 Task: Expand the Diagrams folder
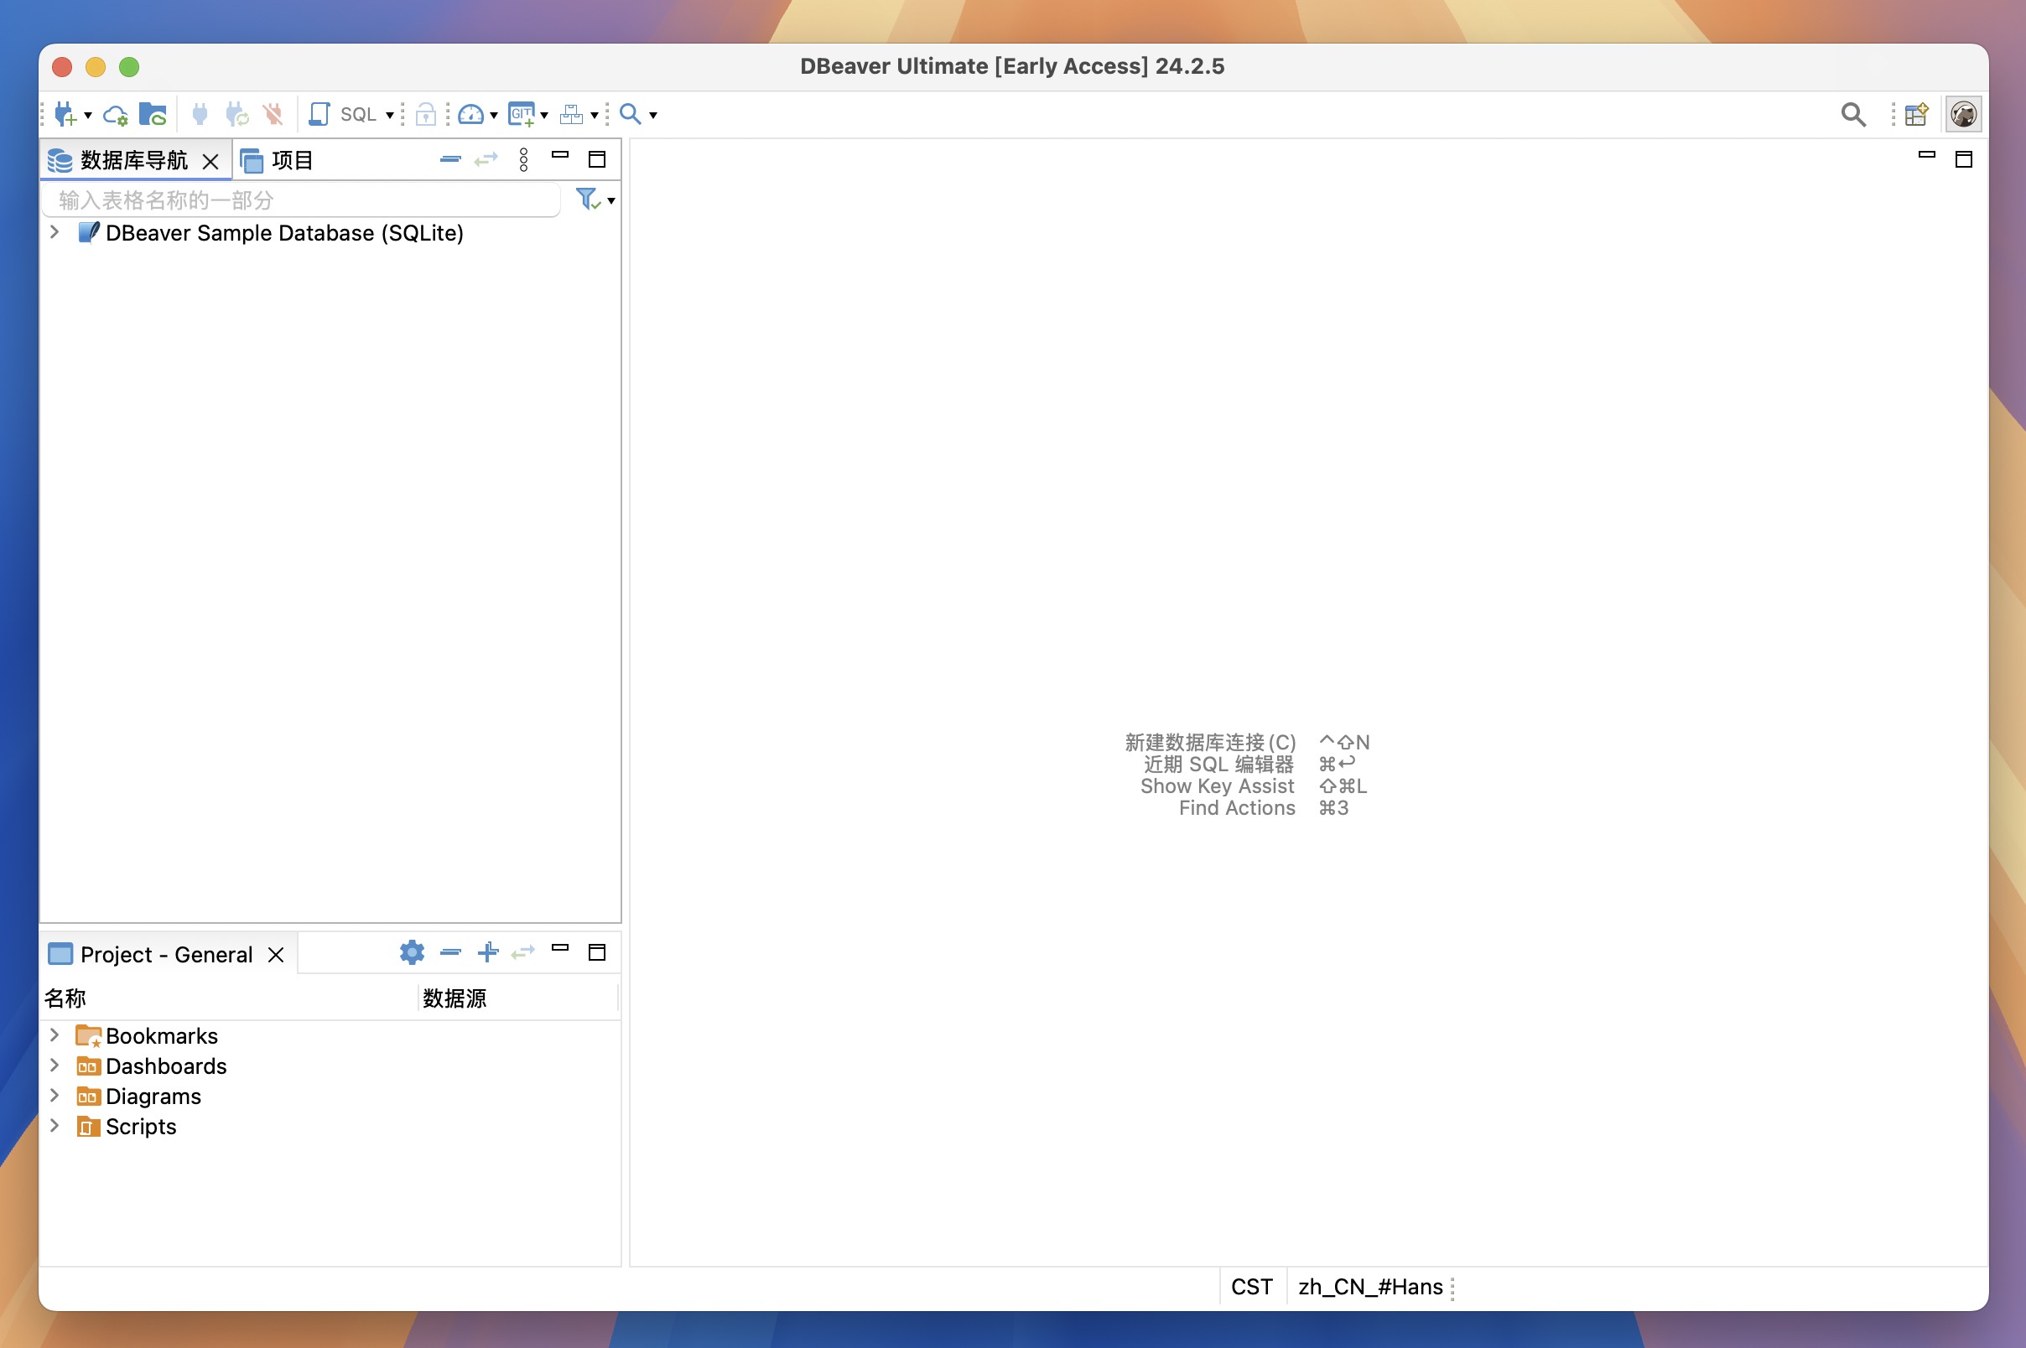[55, 1095]
